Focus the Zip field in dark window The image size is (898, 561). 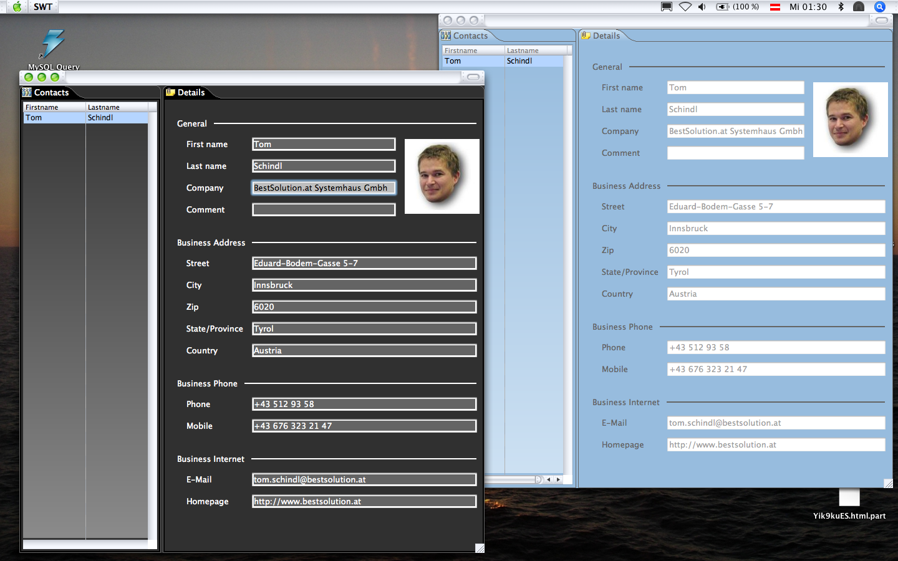tap(364, 307)
